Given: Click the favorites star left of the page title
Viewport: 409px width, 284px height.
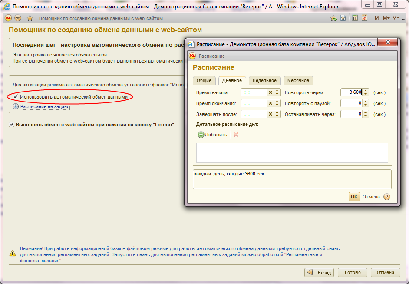Looking at the screenshot, I should coord(30,18).
